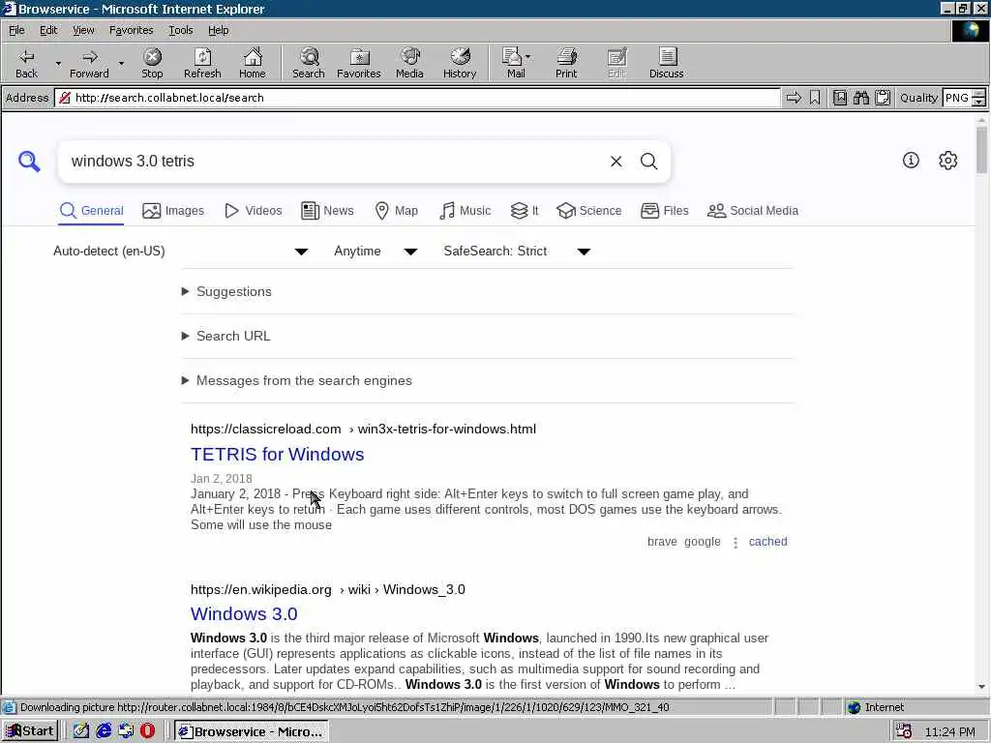Open the Quality PNG dropdown

978,98
